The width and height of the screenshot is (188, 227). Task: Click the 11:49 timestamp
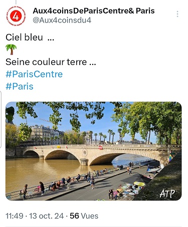(x=15, y=216)
